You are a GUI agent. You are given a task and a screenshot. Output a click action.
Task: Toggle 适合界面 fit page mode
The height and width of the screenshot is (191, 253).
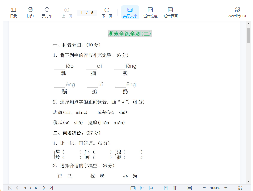[170, 12]
